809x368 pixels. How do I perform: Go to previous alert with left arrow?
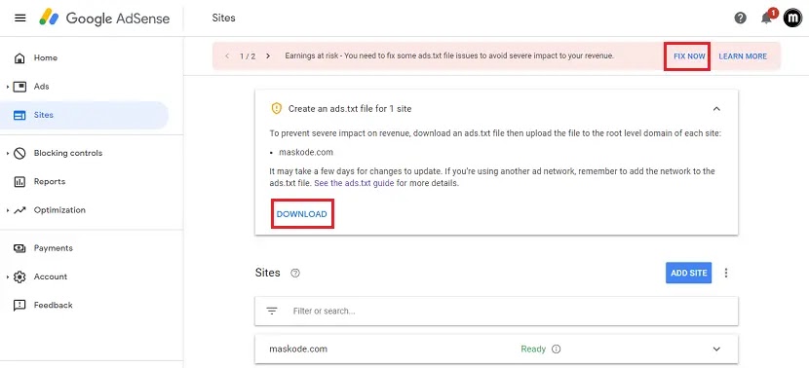pos(227,55)
